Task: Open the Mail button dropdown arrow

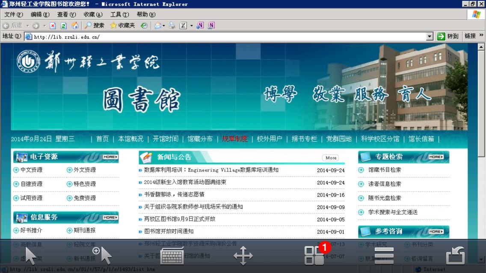Action: point(164,26)
